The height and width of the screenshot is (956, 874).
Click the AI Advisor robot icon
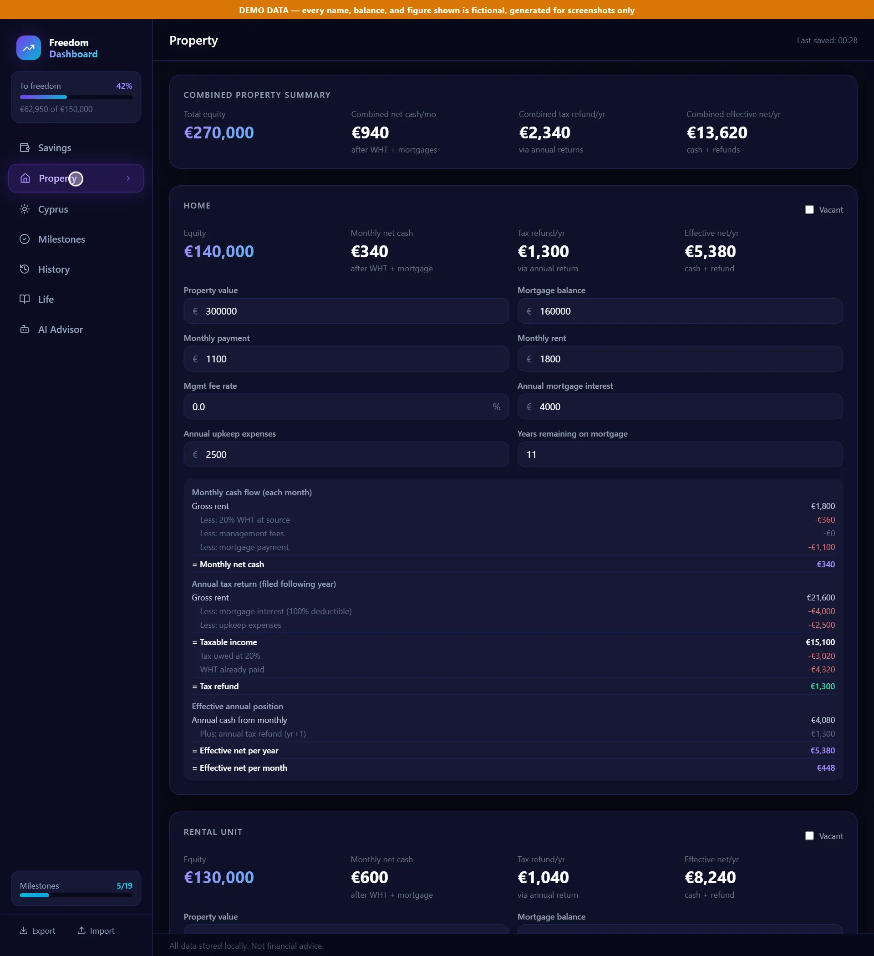(25, 329)
